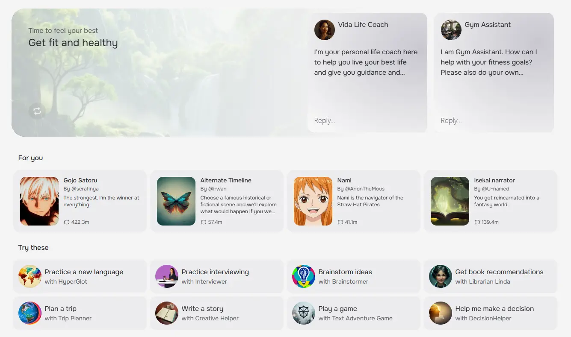This screenshot has width=571, height=337.
Task: Click the refresh icon on the banner
Action: [x=37, y=111]
